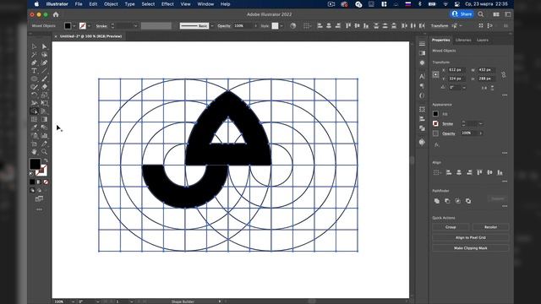Image resolution: width=541 pixels, height=304 pixels.
Task: Select the Selection tool arrow
Action: pos(34,46)
